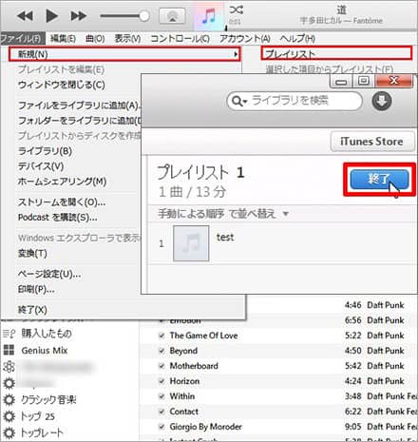The width and height of the screenshot is (418, 442).
Task: Adjust the volume slider knob
Action: pos(144,16)
